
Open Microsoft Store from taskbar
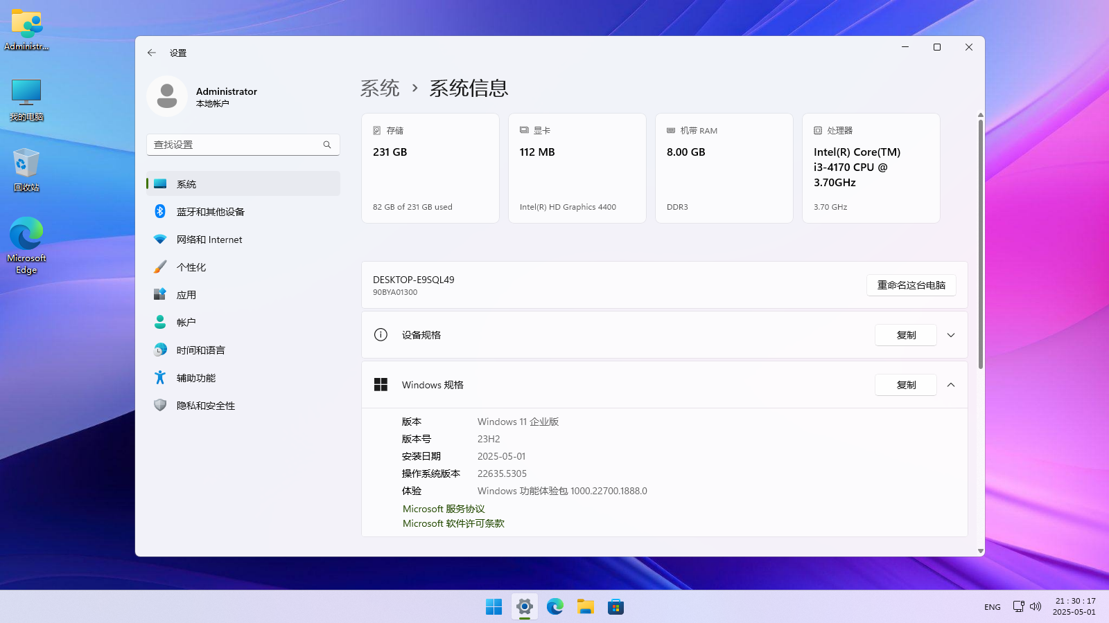[x=616, y=607]
